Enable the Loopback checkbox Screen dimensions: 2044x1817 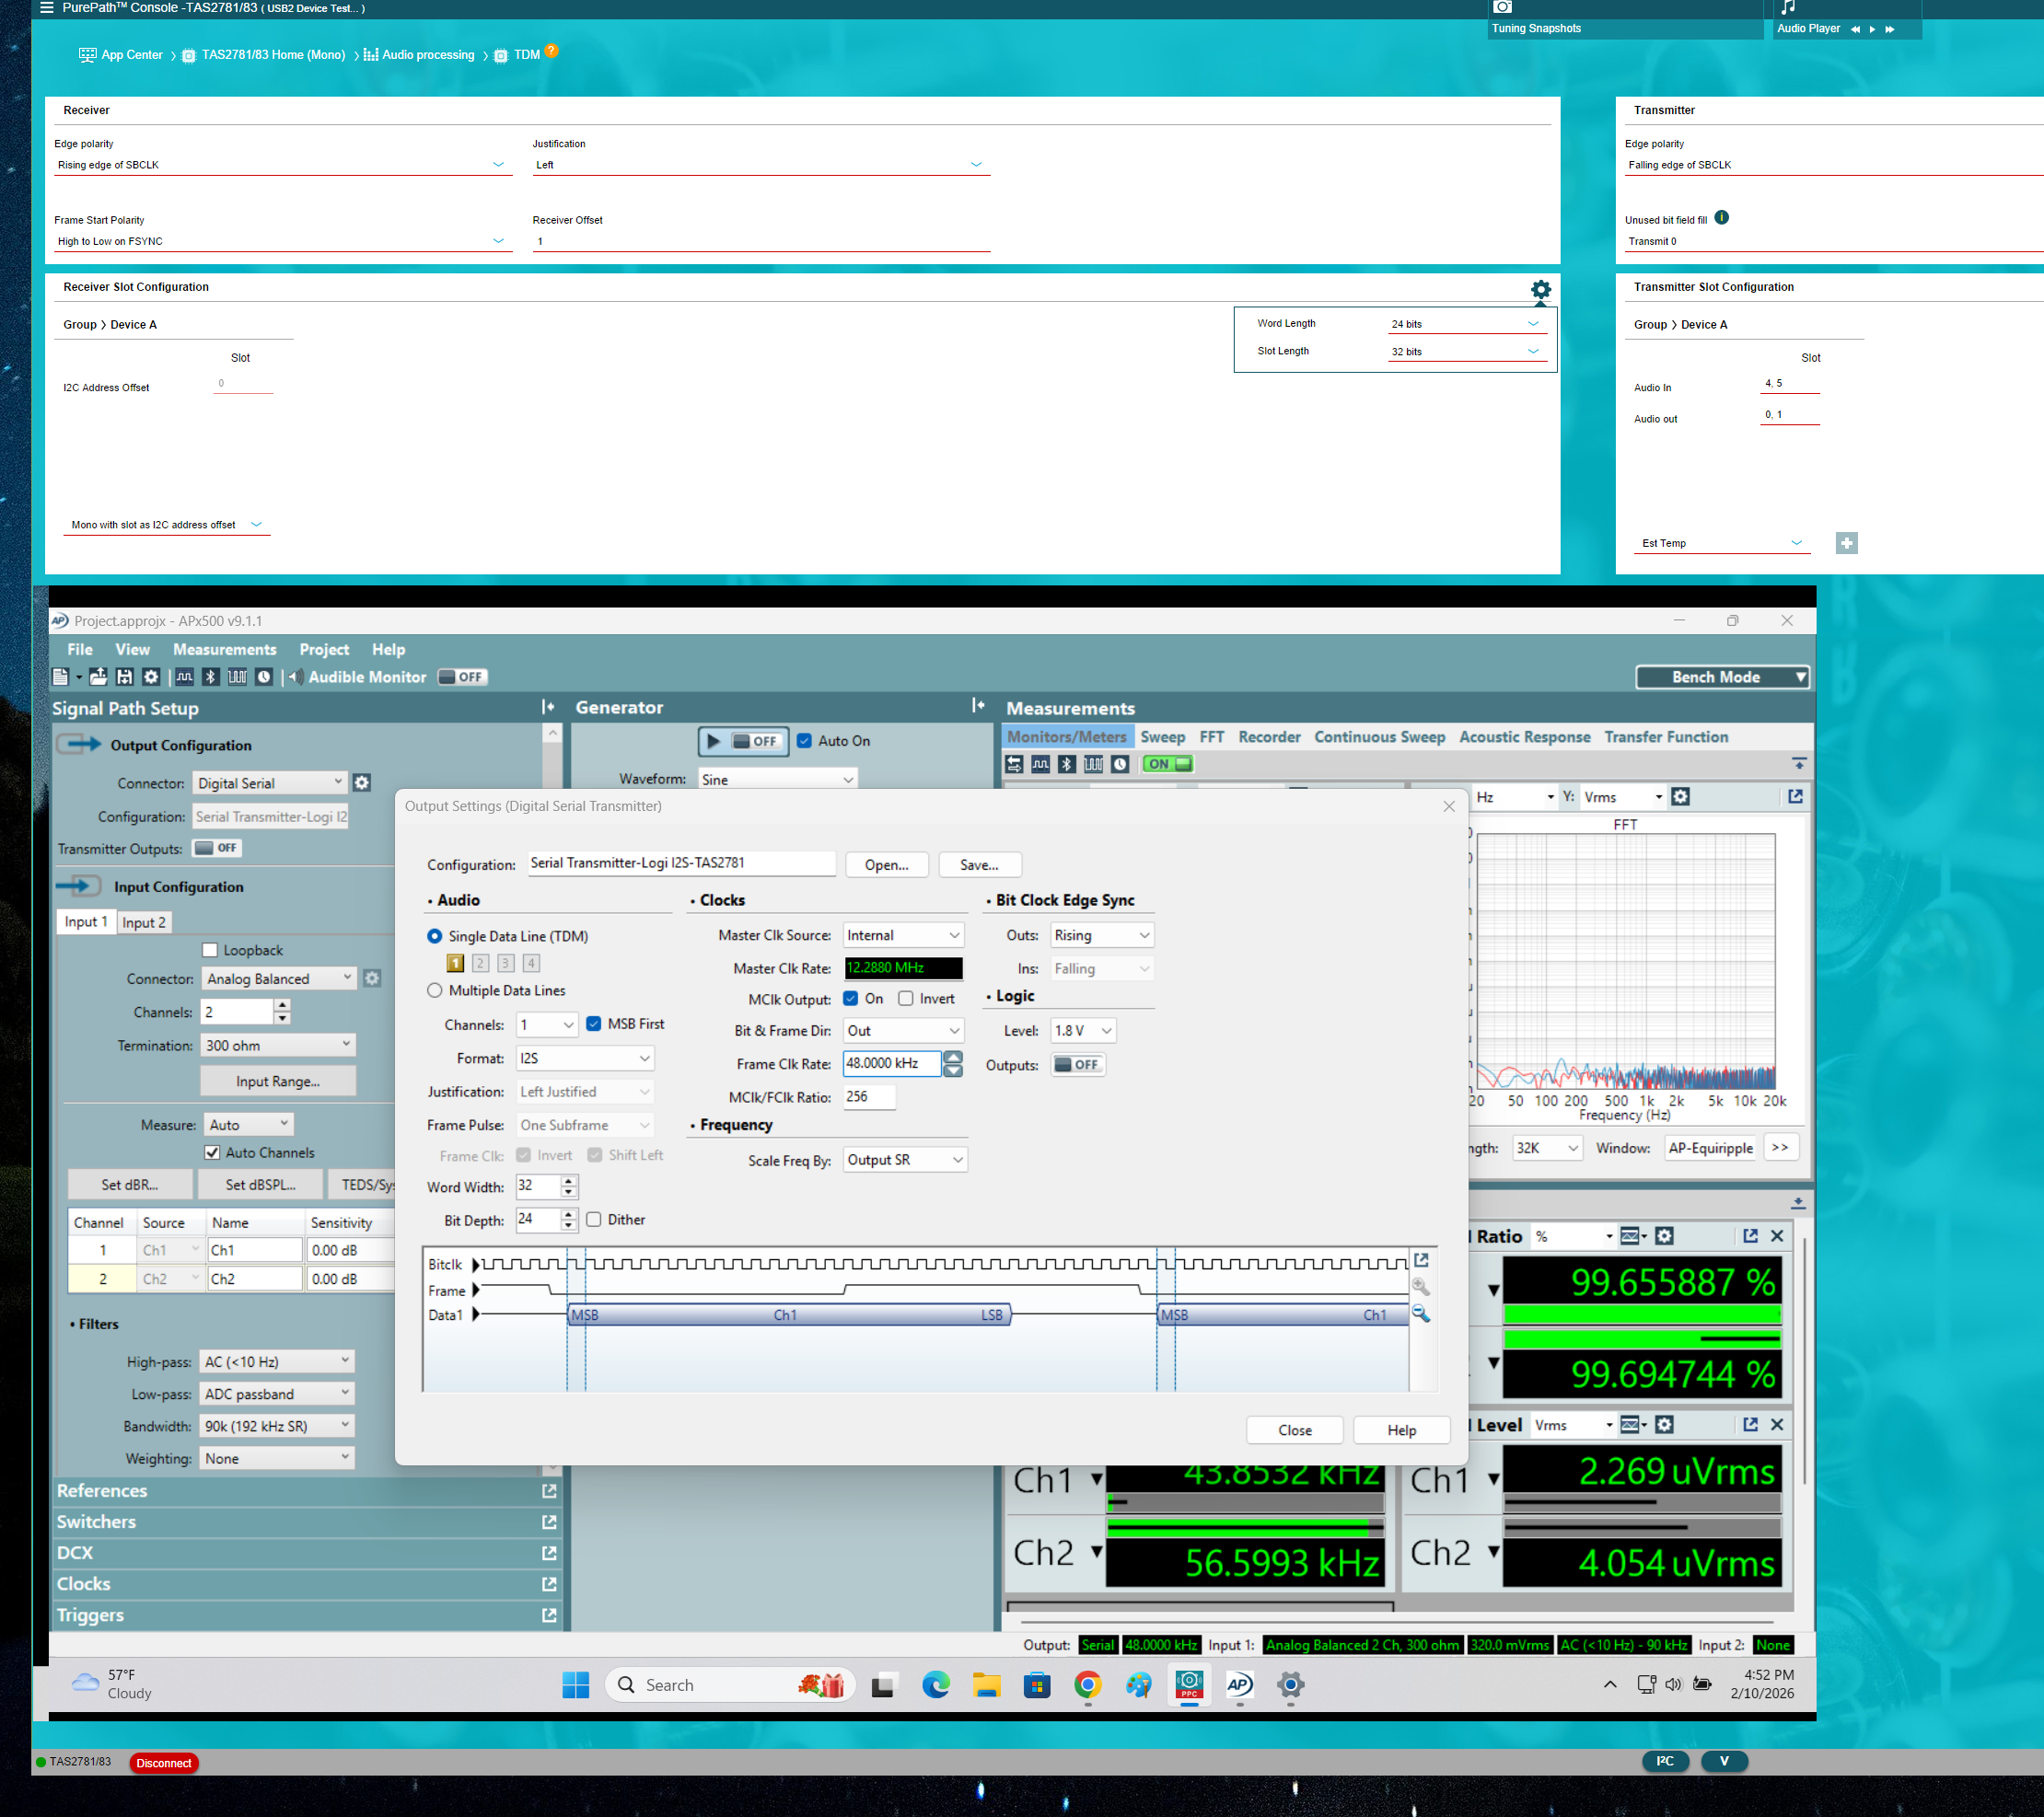tap(210, 950)
